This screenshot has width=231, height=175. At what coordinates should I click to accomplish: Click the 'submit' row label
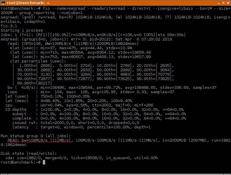click(19, 114)
